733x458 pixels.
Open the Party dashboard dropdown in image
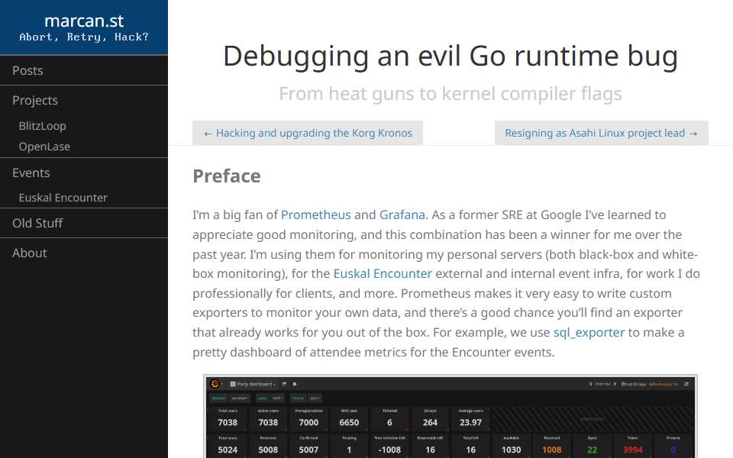pos(253,384)
